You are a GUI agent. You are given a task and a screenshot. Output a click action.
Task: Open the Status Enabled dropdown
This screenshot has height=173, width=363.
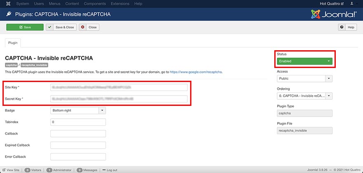click(304, 61)
